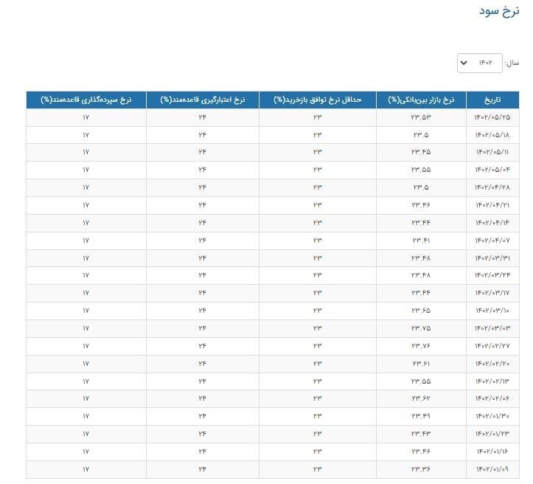The image size is (533, 484).
Task: Click the حداقل نرخ توافق بازخرید header
Action: click(317, 100)
